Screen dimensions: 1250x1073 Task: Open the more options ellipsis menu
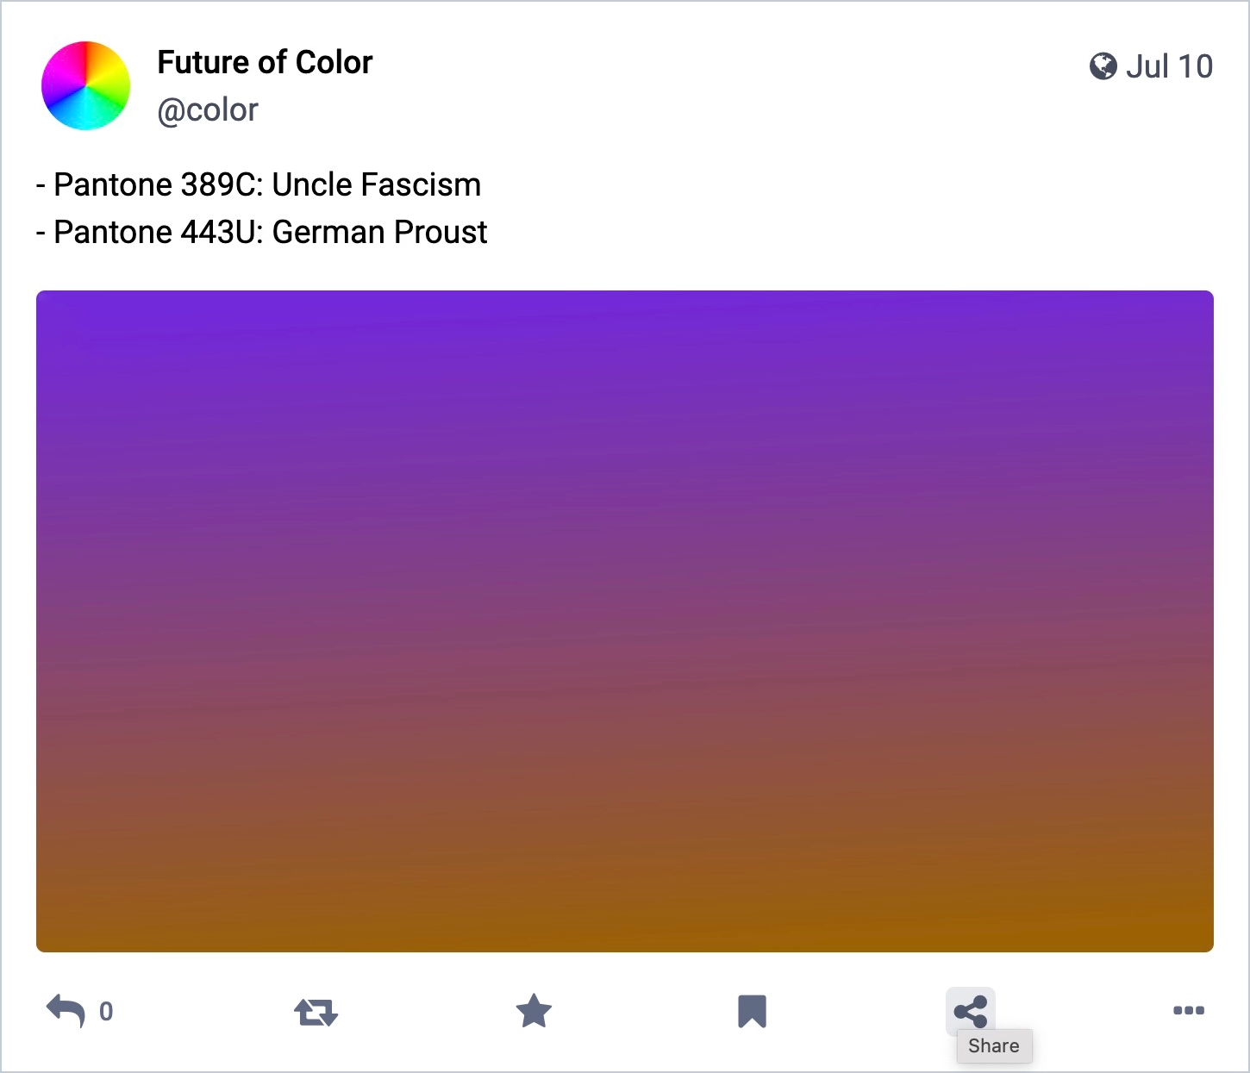tap(1189, 1011)
